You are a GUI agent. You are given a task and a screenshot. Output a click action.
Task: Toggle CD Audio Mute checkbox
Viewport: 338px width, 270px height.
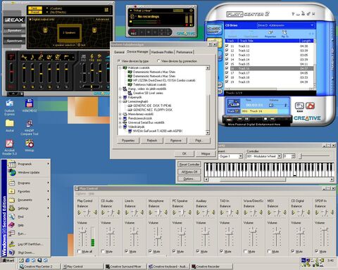[103, 252]
